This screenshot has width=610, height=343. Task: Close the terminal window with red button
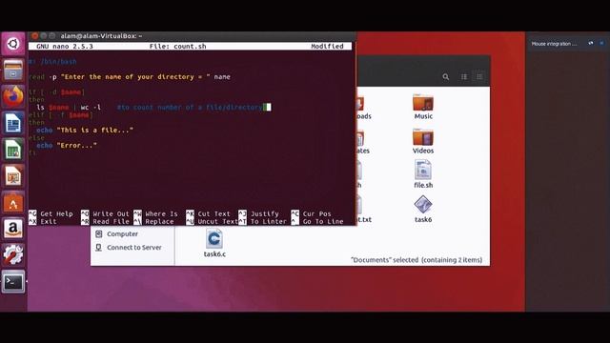coord(34,36)
